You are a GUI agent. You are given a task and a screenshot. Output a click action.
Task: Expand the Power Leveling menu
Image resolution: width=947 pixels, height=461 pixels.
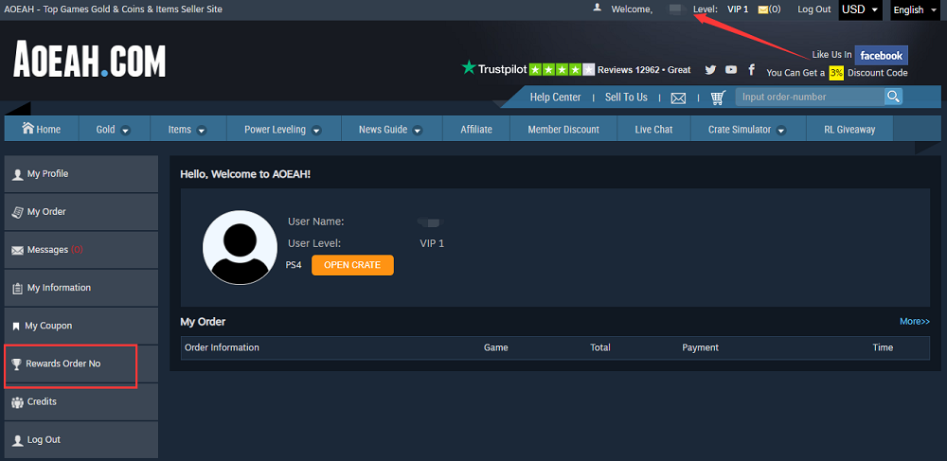[283, 129]
